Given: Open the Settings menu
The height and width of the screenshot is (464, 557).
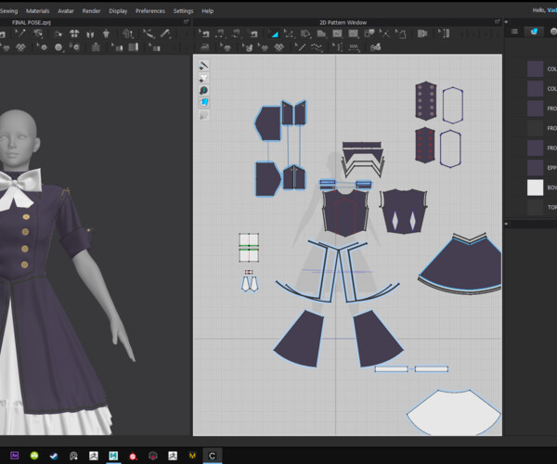Looking at the screenshot, I should [183, 11].
